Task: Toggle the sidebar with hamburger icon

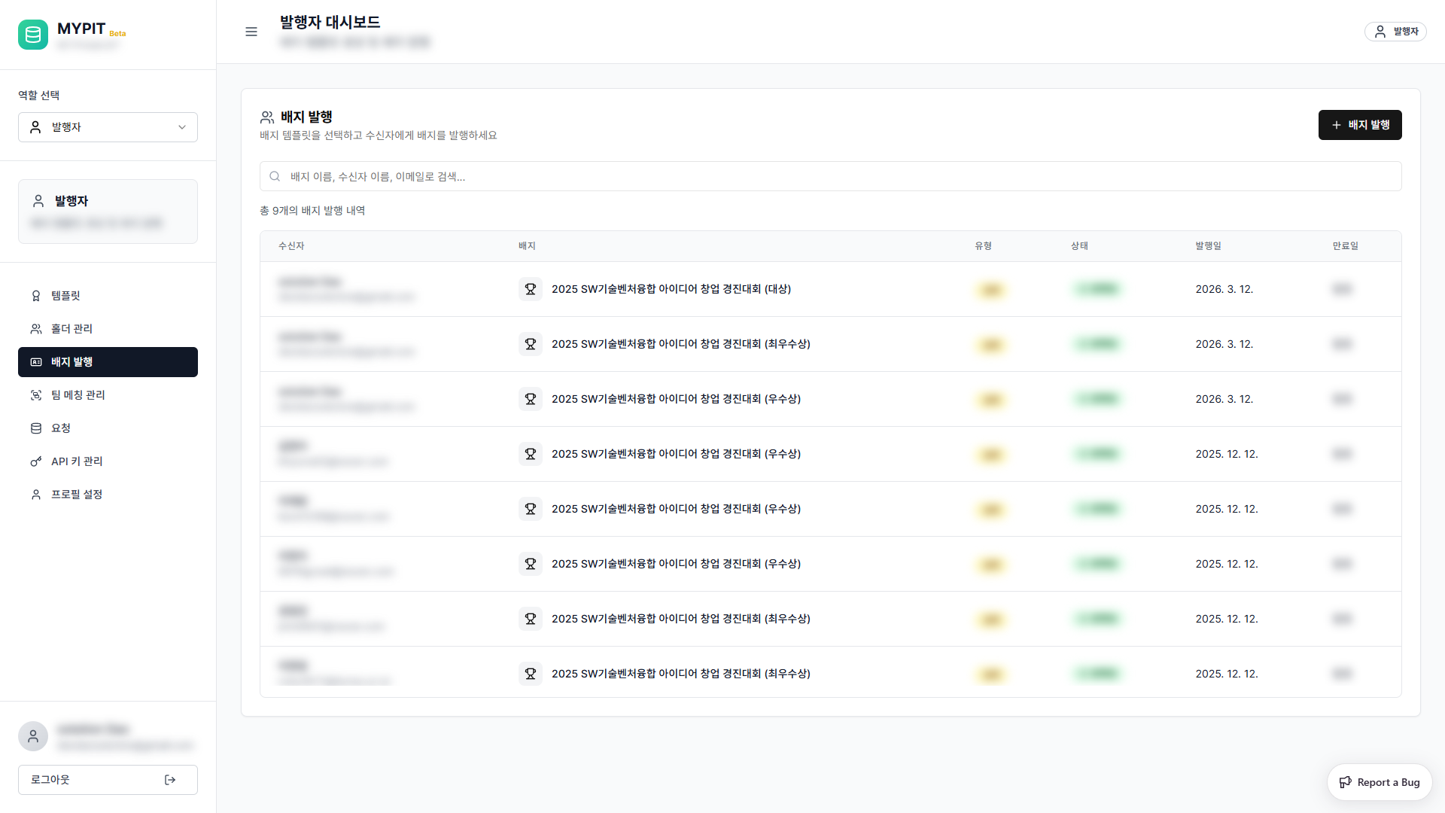Action: [251, 32]
